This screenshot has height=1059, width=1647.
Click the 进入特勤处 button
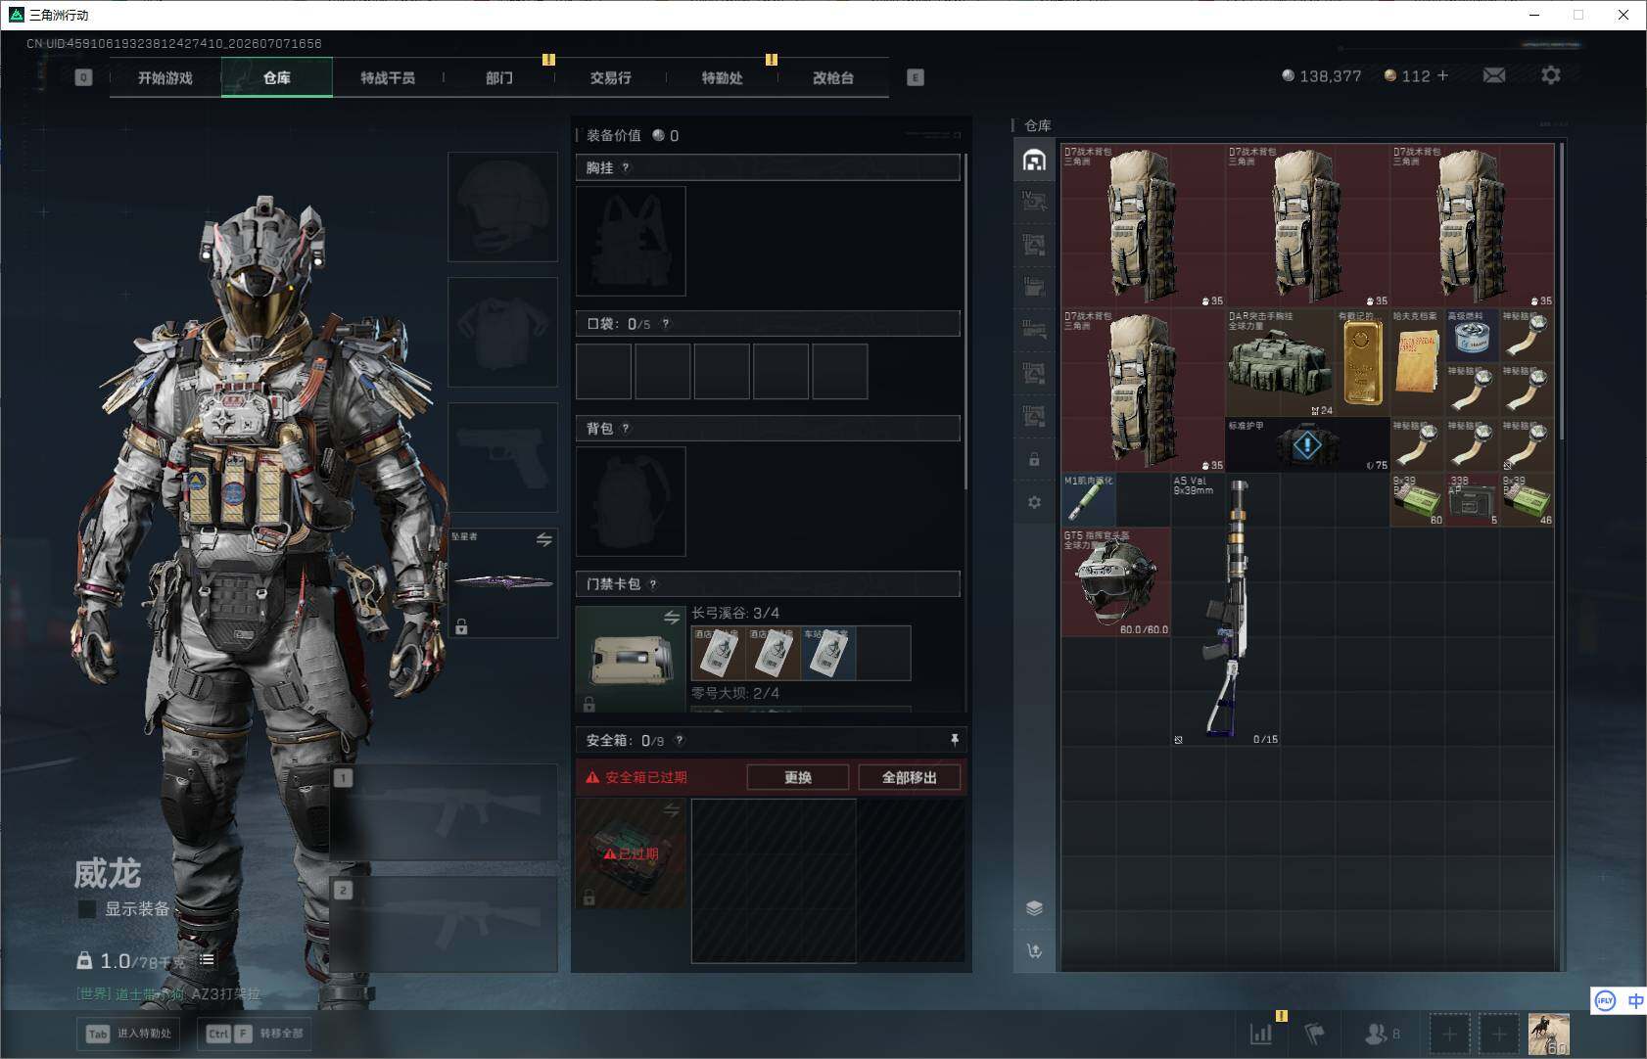point(129,1034)
